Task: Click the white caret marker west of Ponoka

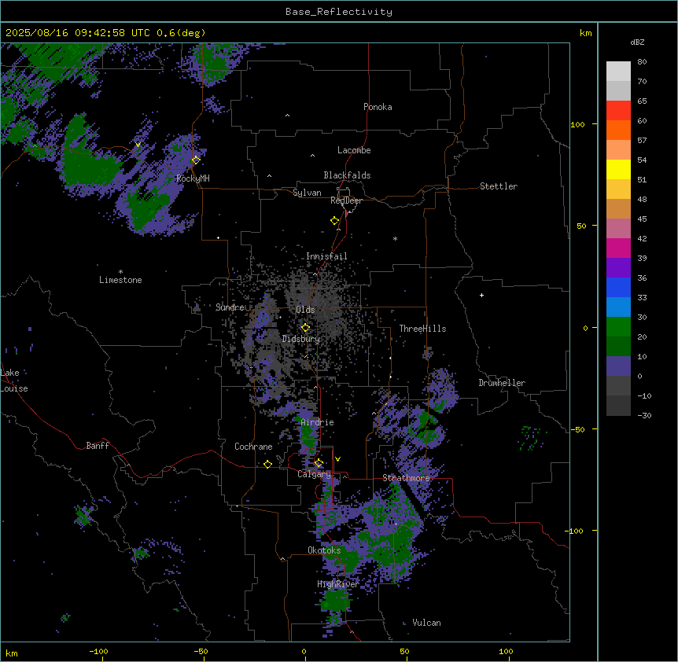Action: pos(287,116)
